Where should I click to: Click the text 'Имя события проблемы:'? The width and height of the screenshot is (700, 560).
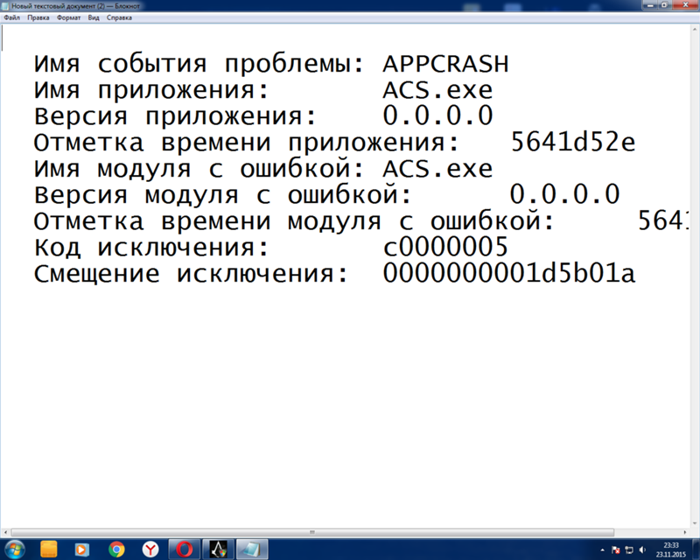pos(199,65)
